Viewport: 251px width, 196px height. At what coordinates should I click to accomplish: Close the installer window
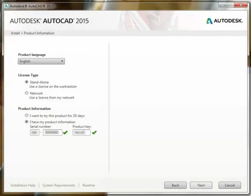click(x=241, y=5)
